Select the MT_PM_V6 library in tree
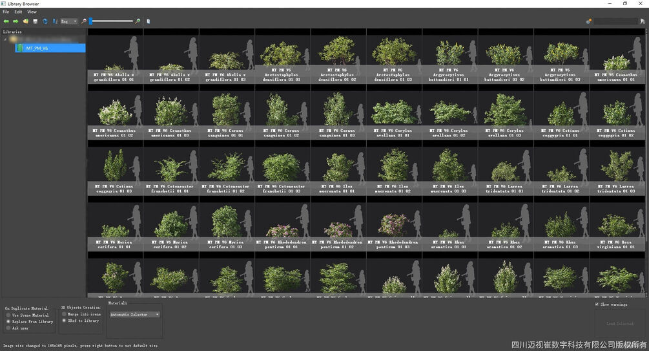 [x=50, y=48]
